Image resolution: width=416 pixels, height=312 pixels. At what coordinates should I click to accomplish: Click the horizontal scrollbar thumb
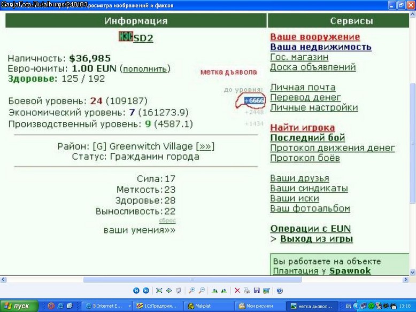(x=192, y=279)
